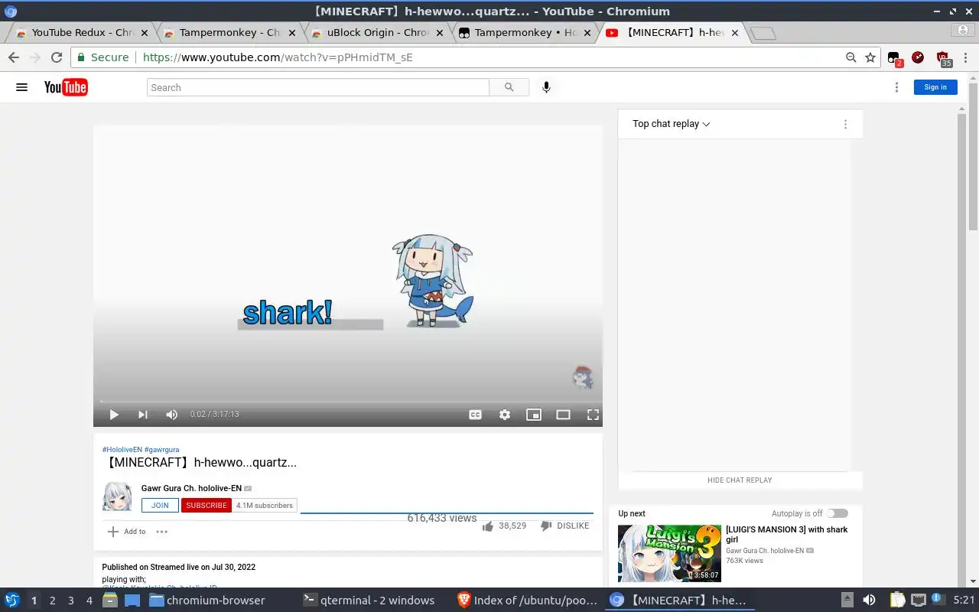Open a new browser tab
Image resolution: width=979 pixels, height=612 pixels.
click(x=763, y=33)
